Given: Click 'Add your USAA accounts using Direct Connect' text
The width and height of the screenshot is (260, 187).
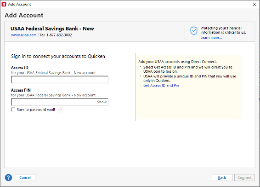Looking at the screenshot, I should pos(177,62).
